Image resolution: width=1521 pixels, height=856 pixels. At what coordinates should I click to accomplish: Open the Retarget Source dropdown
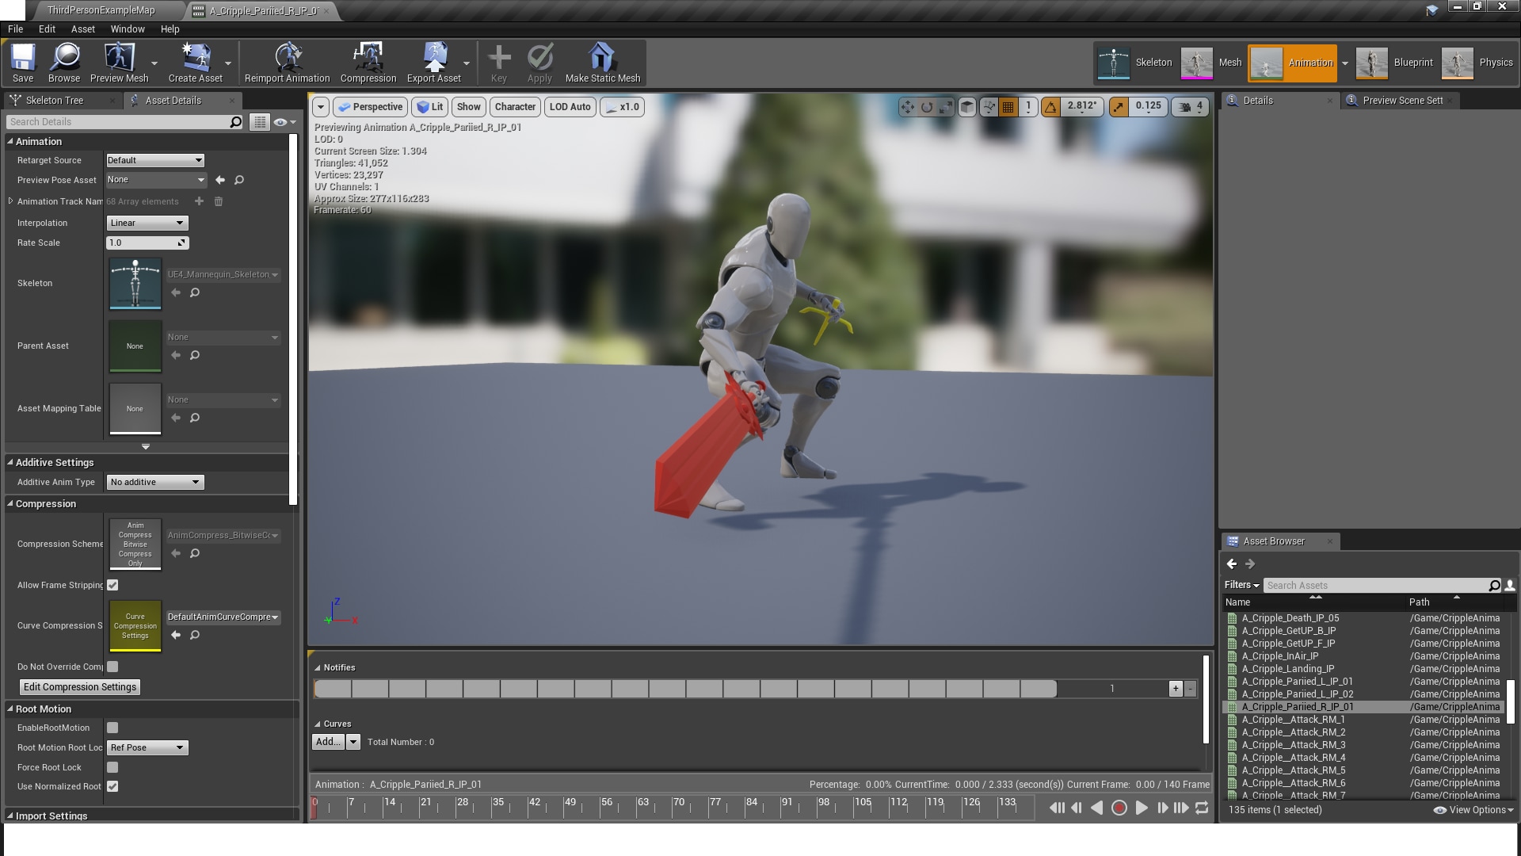coord(155,160)
